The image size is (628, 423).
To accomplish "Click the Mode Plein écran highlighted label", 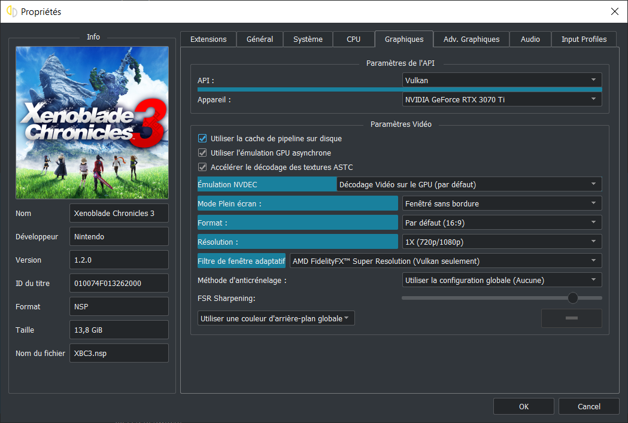I will (298, 203).
